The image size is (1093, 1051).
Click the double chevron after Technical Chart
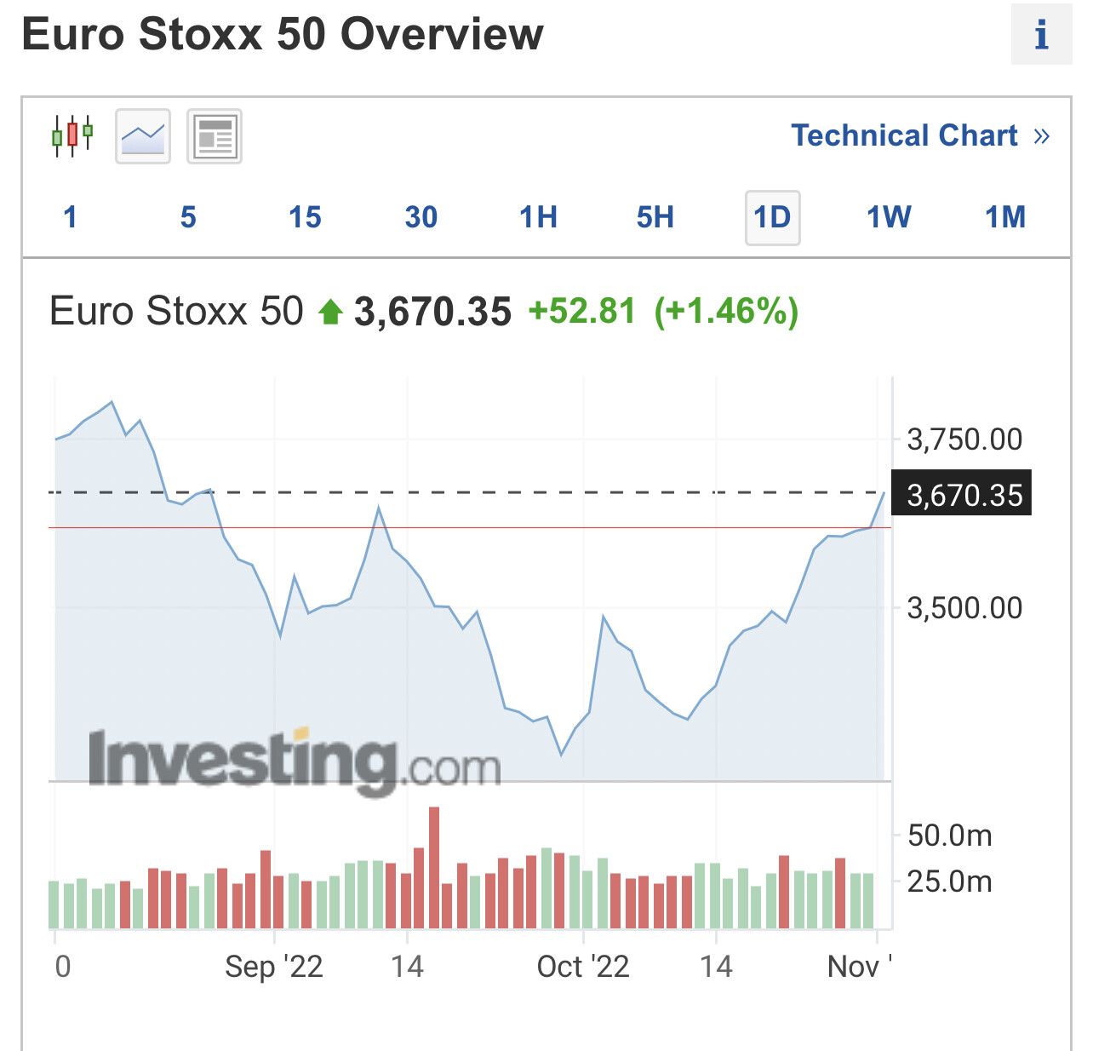click(x=1041, y=136)
